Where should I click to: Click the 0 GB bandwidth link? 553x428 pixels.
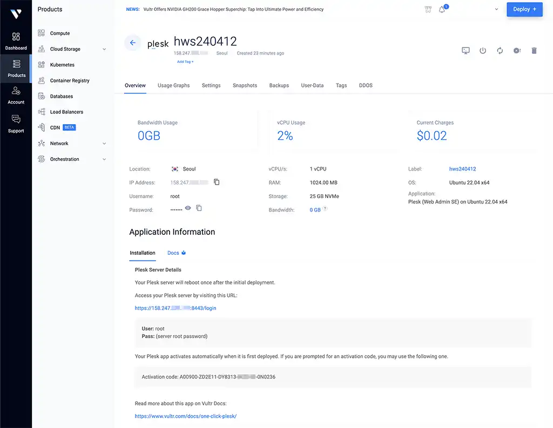pyautogui.click(x=315, y=210)
